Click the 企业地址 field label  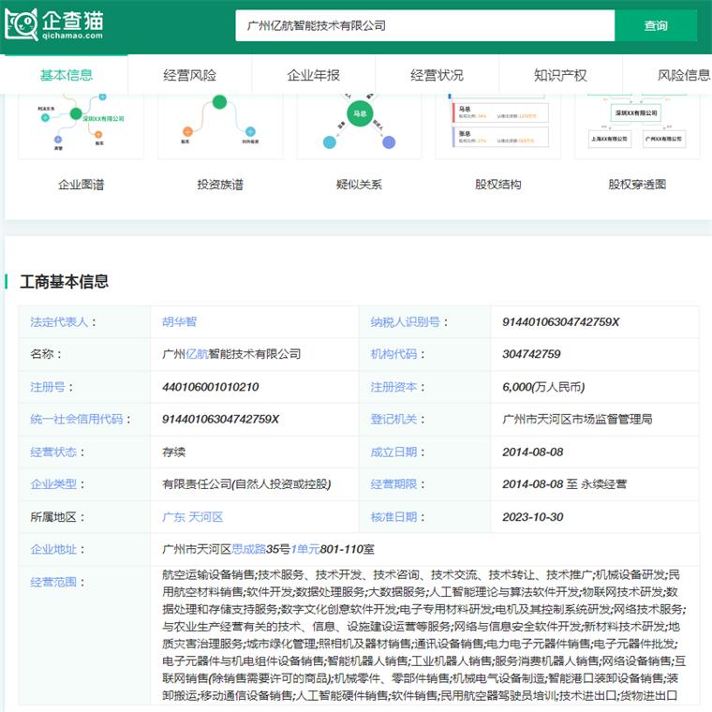53,549
